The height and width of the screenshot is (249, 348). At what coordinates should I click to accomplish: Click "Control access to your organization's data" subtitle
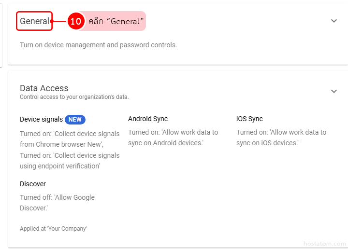click(74, 97)
